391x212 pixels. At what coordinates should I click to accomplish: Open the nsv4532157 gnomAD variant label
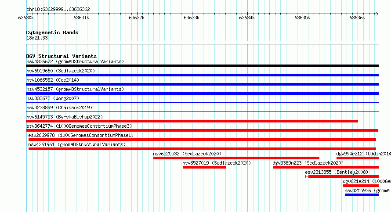75,89
